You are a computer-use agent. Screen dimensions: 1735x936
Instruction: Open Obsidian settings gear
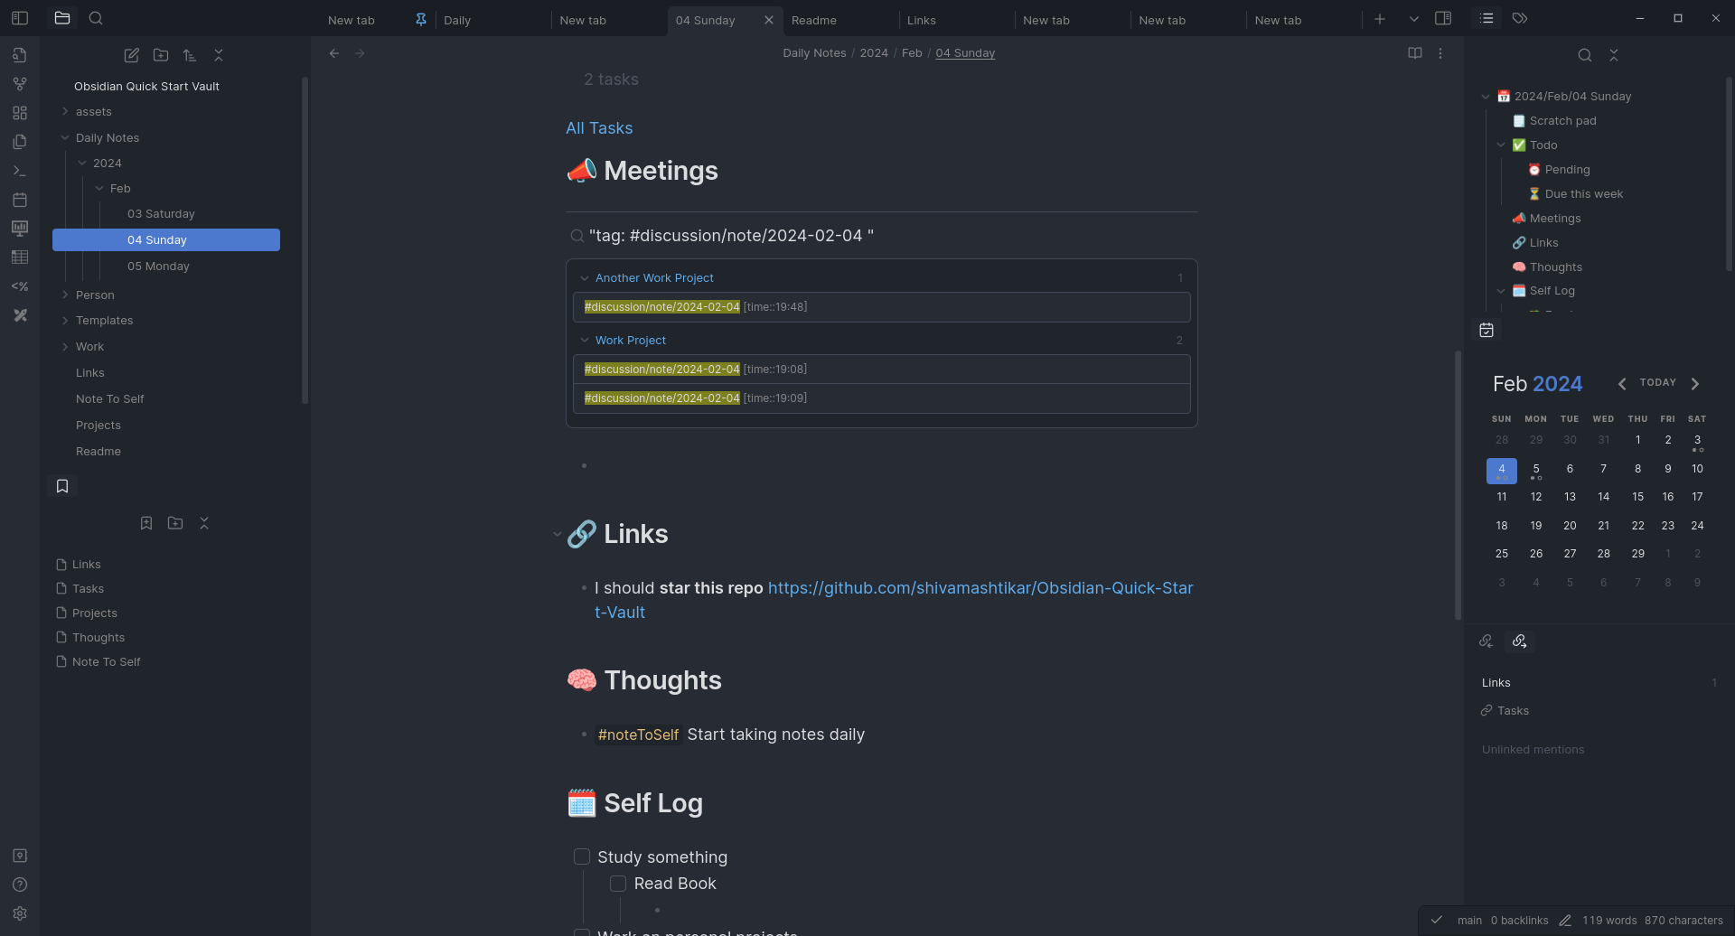pos(20,913)
